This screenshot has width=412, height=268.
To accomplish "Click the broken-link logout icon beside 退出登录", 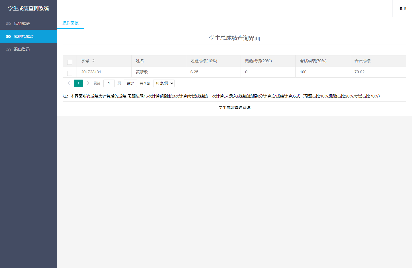I will (8, 49).
